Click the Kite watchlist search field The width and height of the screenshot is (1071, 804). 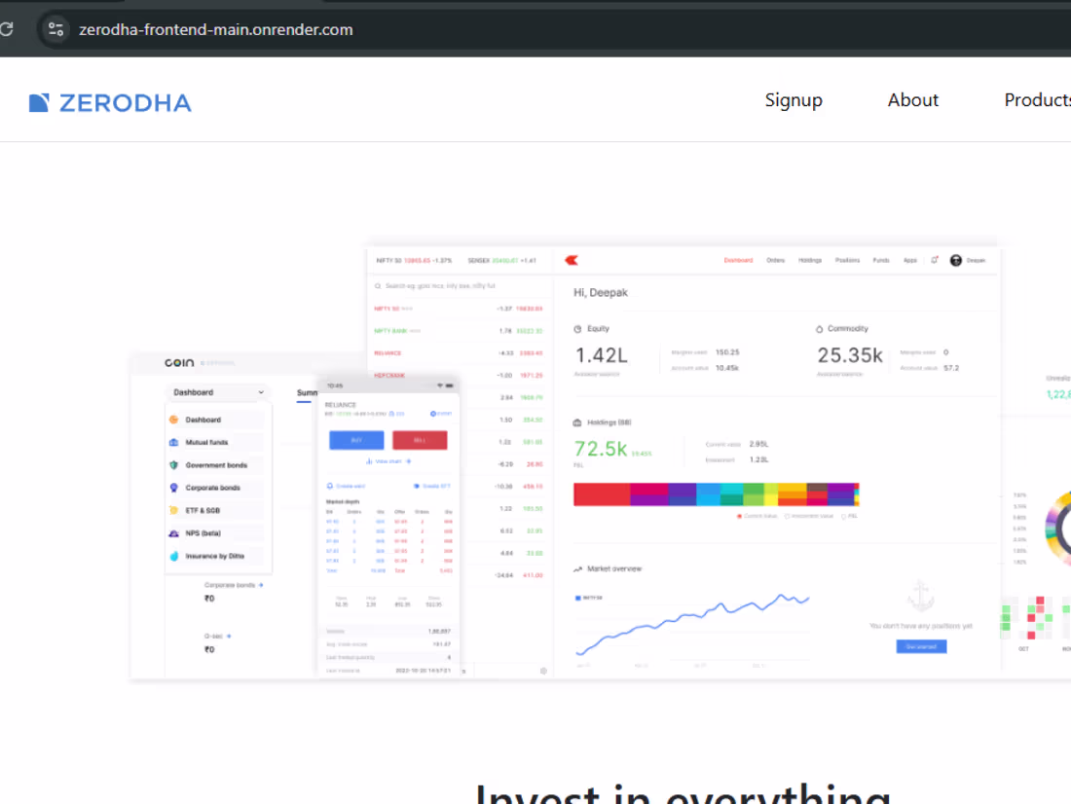point(459,286)
